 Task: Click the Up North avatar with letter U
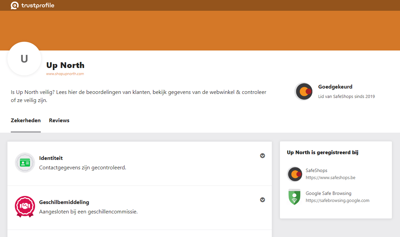(x=24, y=59)
